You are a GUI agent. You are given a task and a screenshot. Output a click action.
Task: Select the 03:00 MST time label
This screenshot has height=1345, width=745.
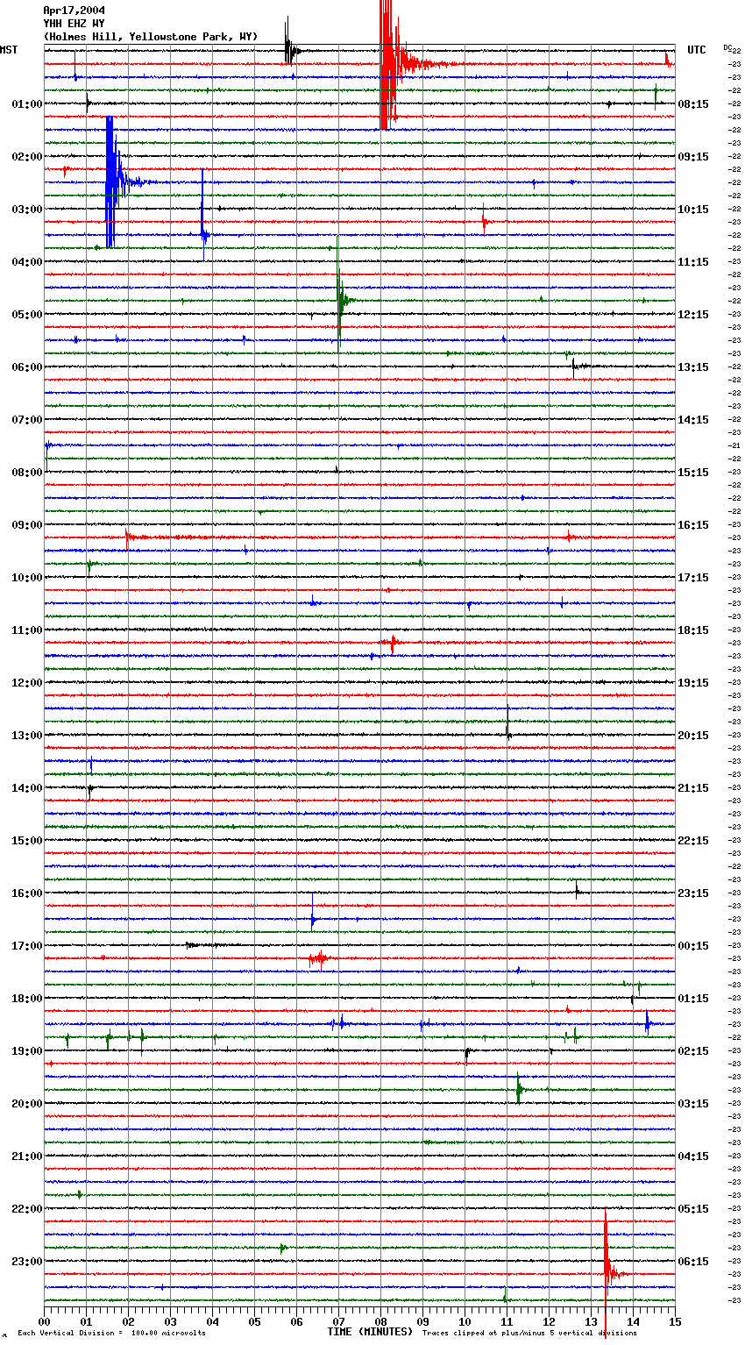pos(27,210)
